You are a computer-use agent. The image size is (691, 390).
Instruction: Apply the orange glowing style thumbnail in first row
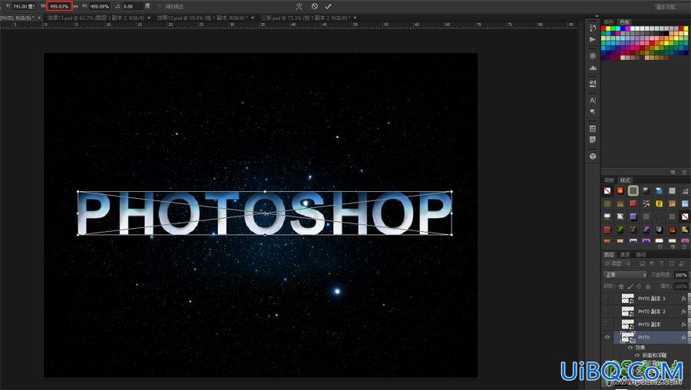coord(620,190)
